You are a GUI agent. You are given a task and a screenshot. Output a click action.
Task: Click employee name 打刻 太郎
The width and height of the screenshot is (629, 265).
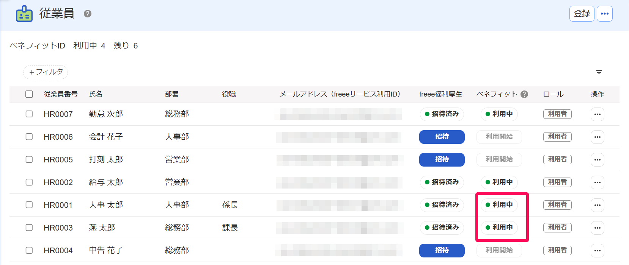click(x=106, y=159)
